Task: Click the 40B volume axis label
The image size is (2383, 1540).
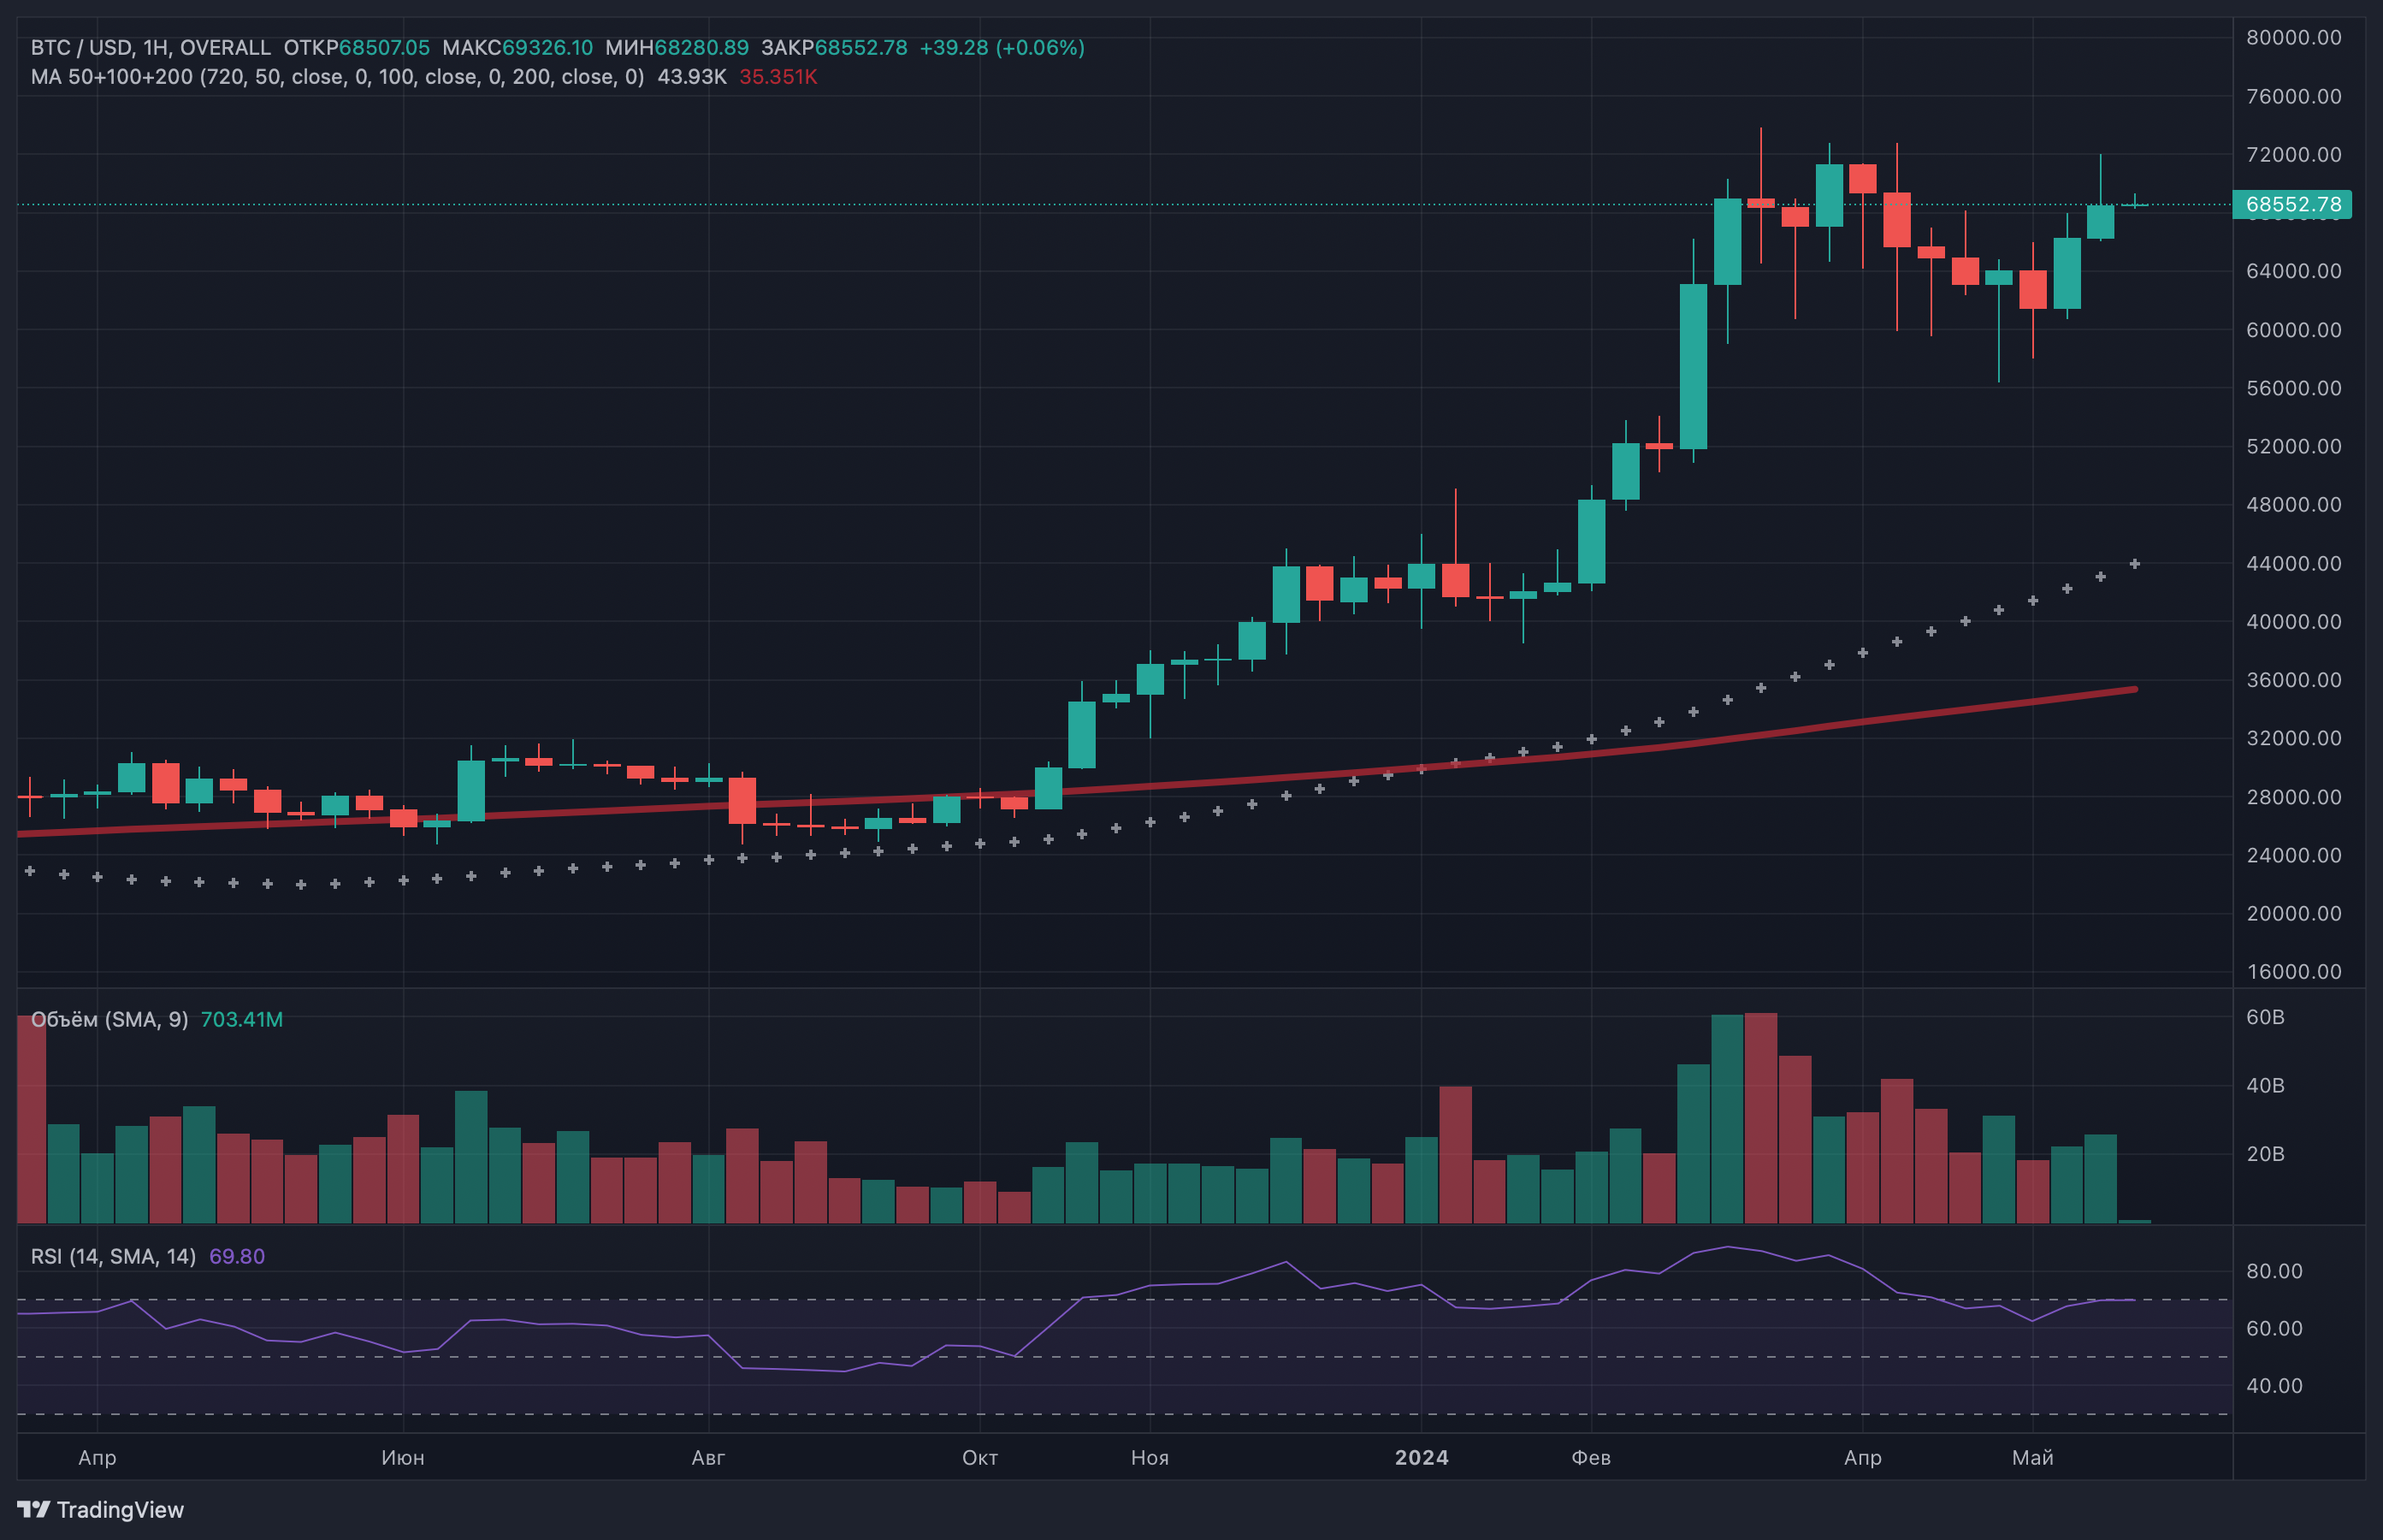Action: pos(2265,1085)
